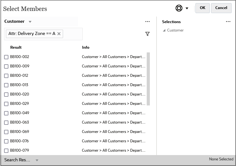This screenshot has width=236, height=166.
Task: Click the BB100-029 member name
Action: tap(19, 103)
